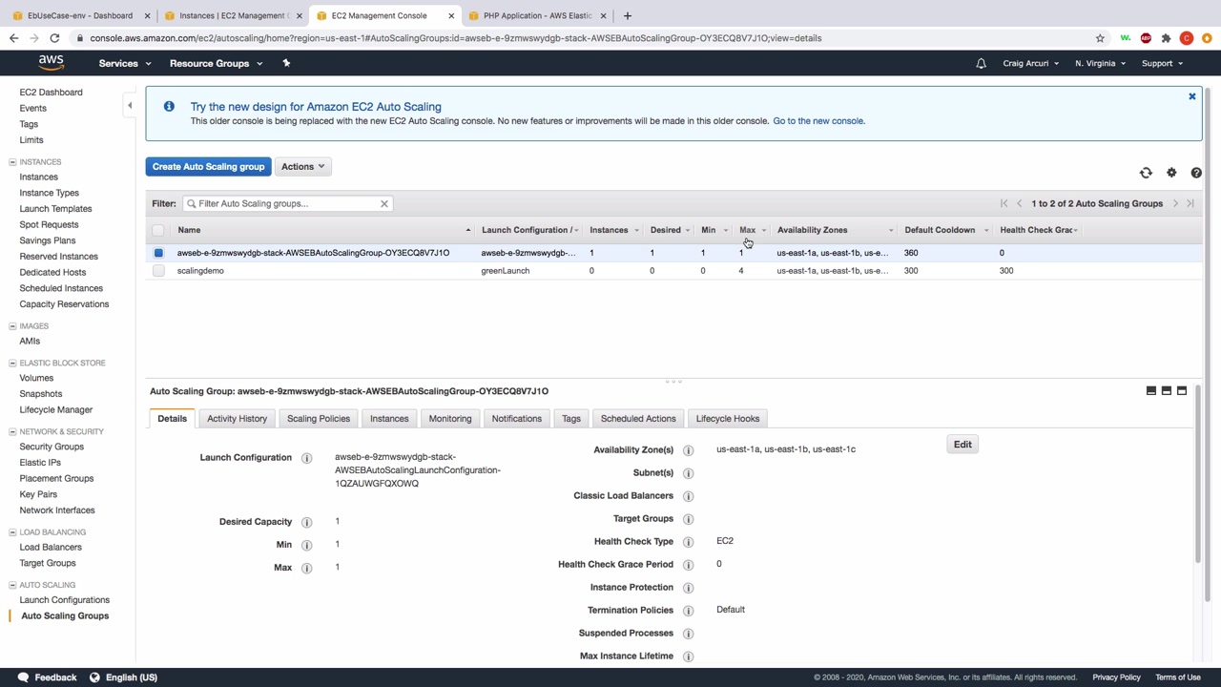Go back in browser history
Image resolution: width=1221 pixels, height=687 pixels.
(x=13, y=38)
